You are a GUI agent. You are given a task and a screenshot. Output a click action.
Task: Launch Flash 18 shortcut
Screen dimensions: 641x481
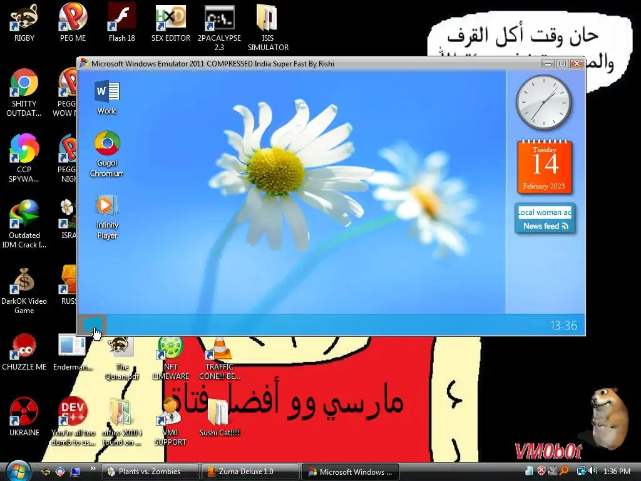(x=122, y=23)
